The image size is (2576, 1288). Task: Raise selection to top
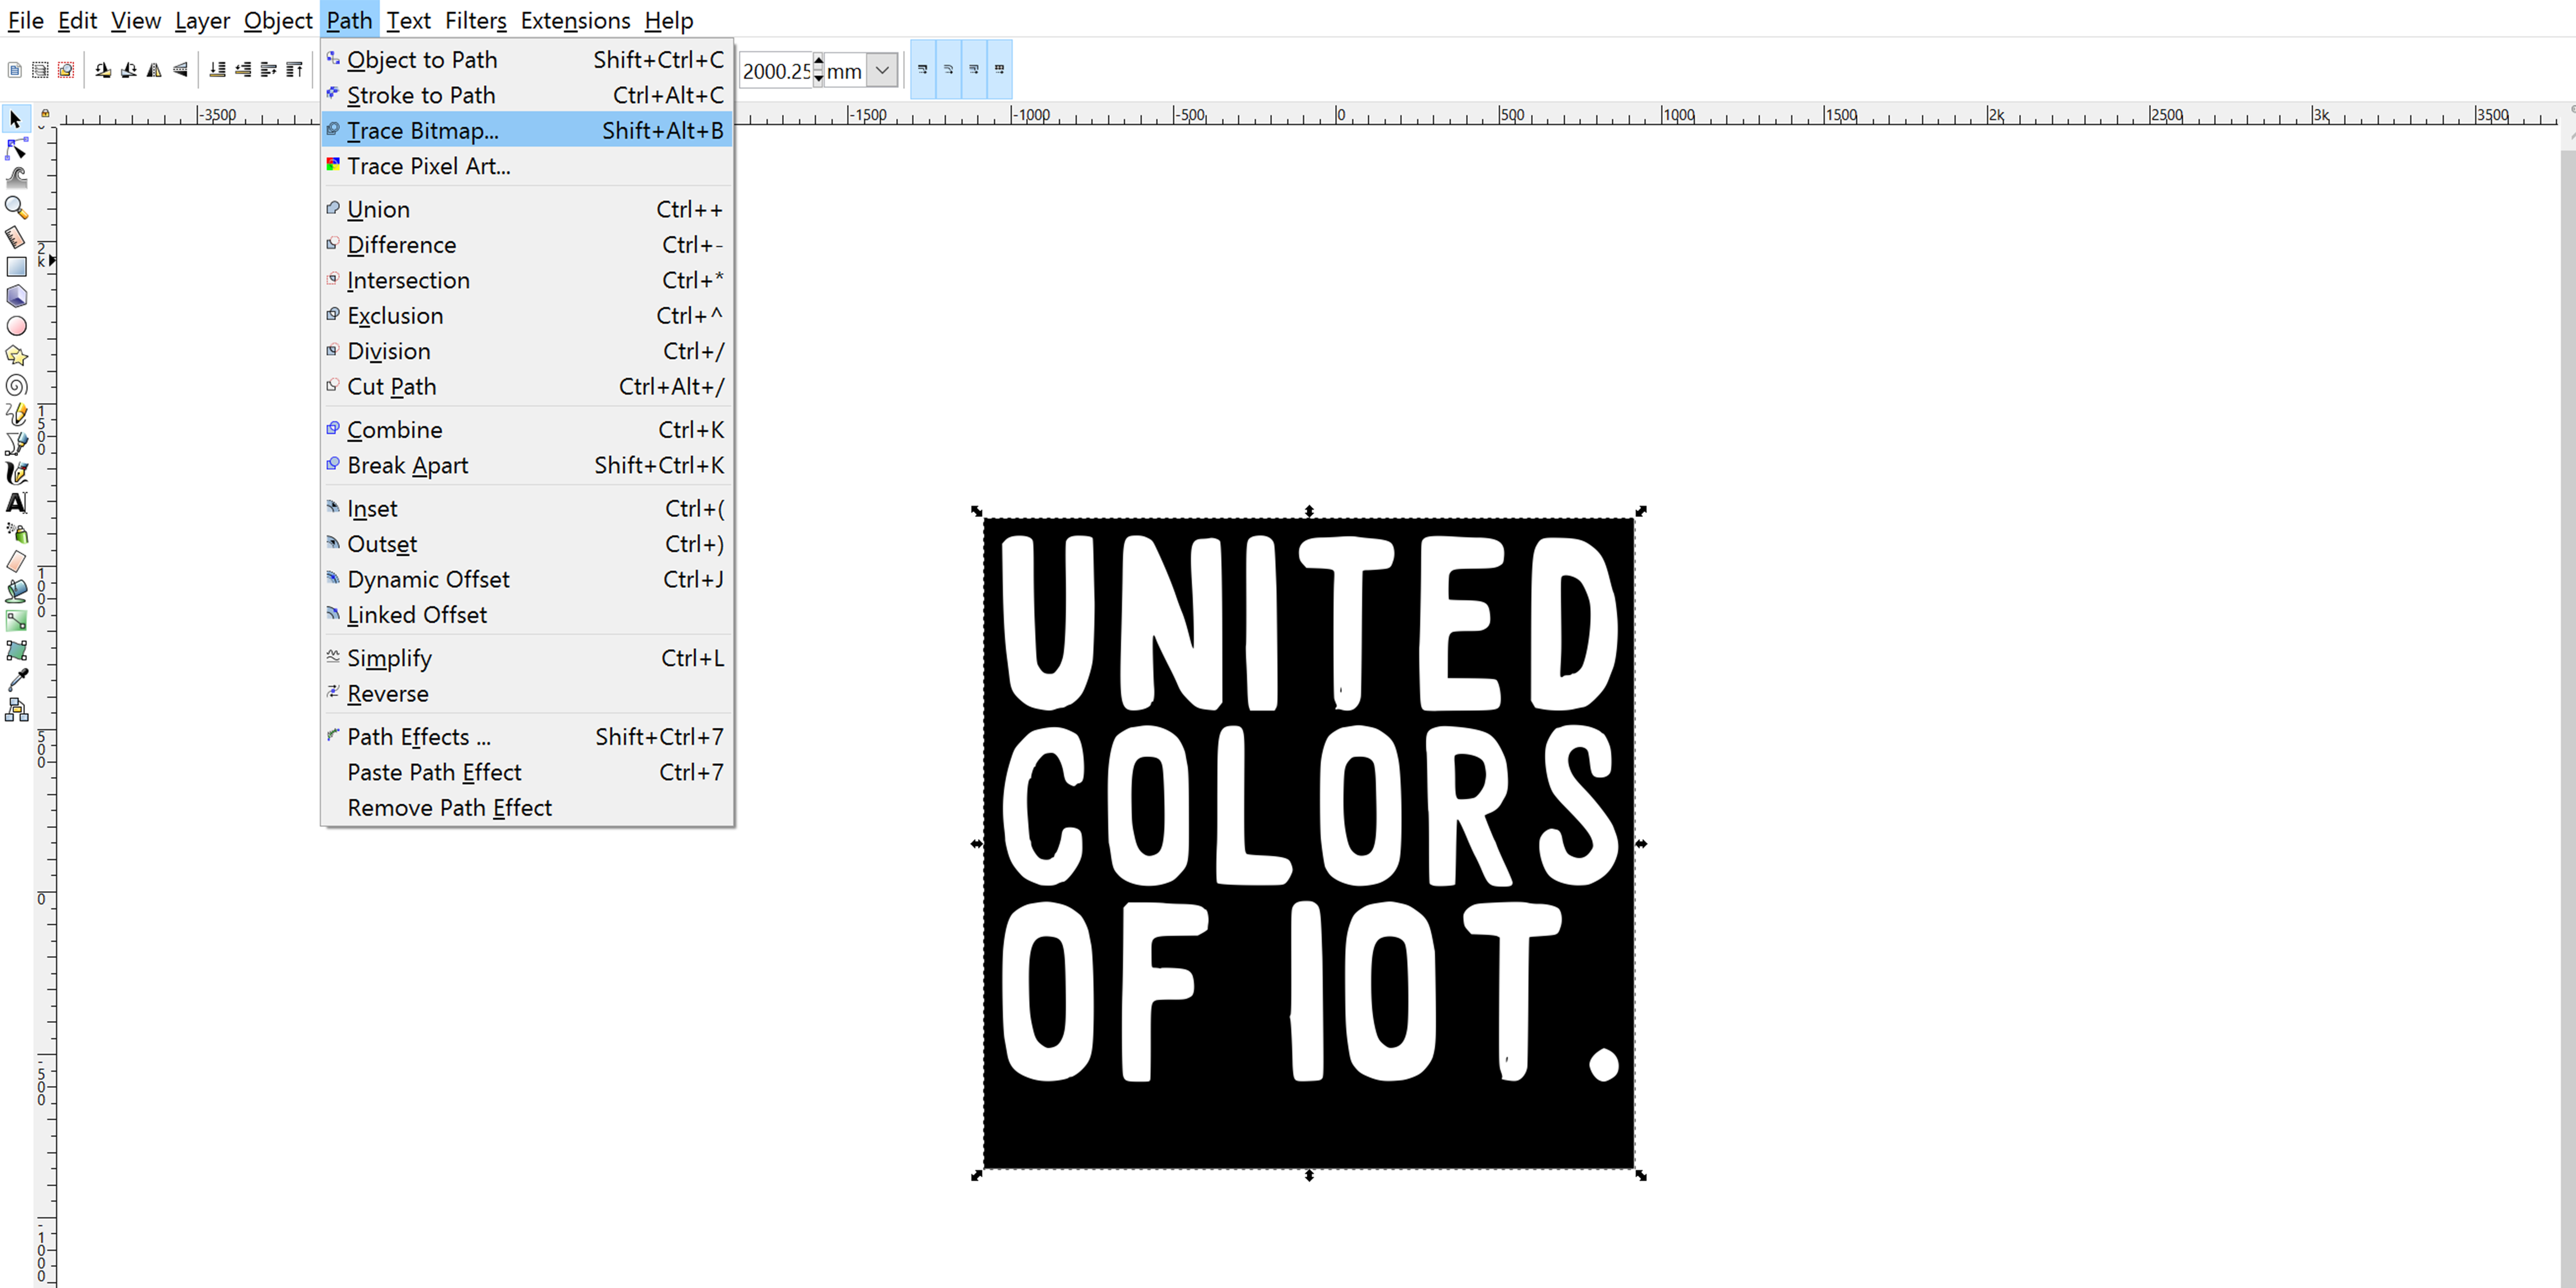click(x=294, y=70)
